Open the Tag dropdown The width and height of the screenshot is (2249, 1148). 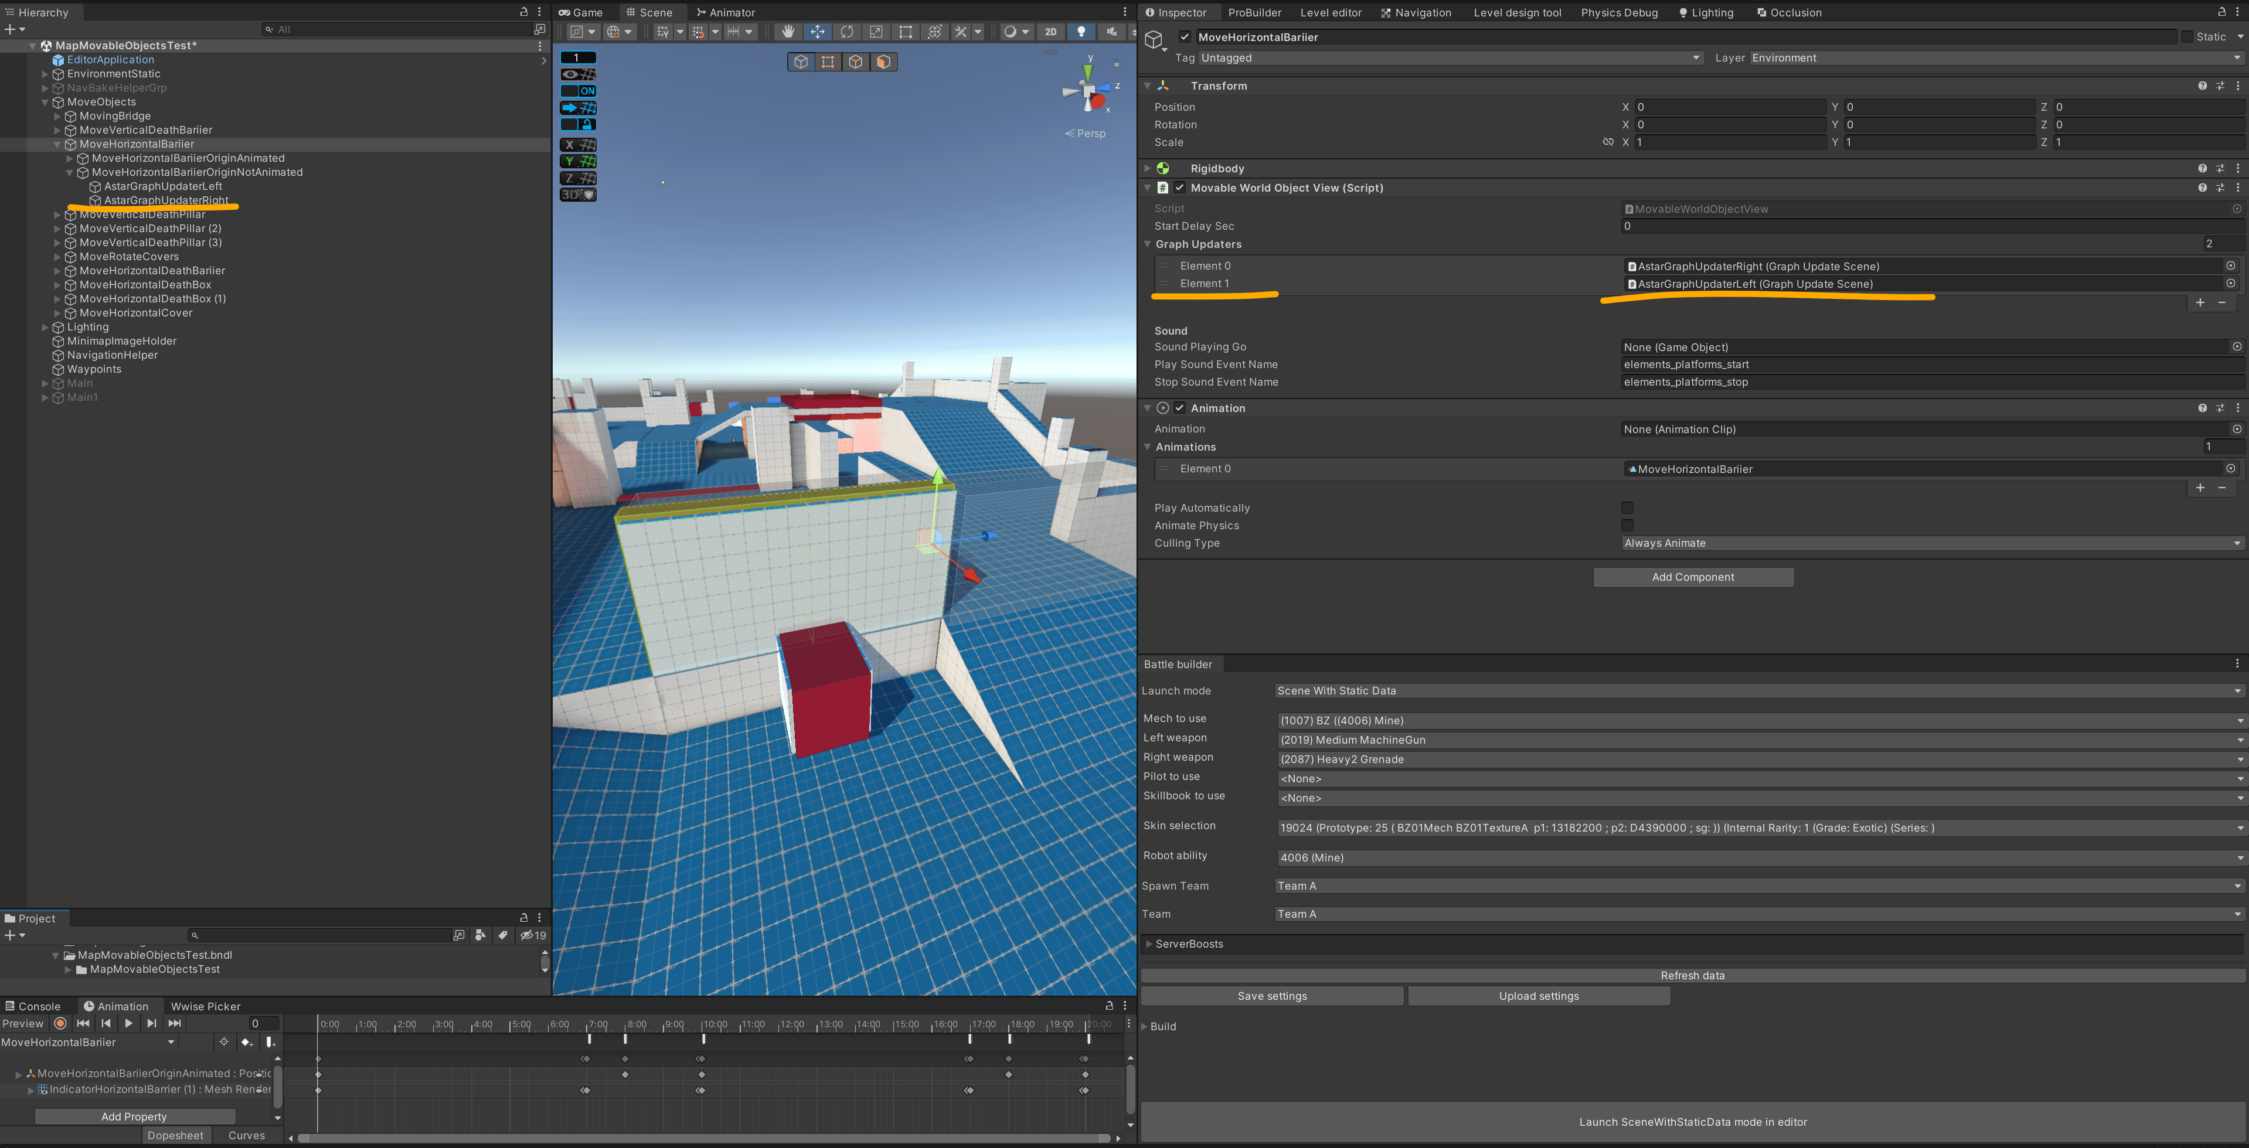coord(1451,57)
